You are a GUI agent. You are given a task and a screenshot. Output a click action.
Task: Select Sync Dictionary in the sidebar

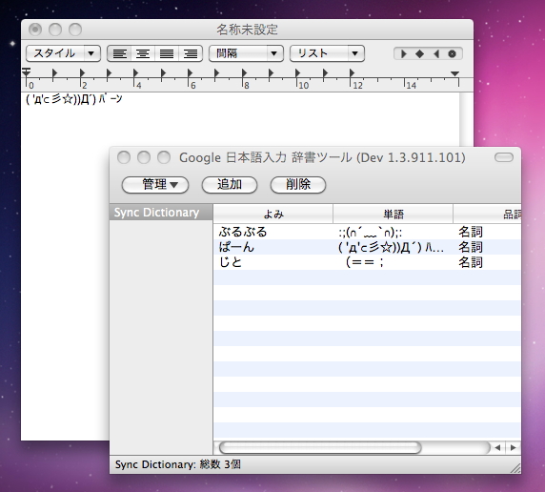(x=161, y=213)
